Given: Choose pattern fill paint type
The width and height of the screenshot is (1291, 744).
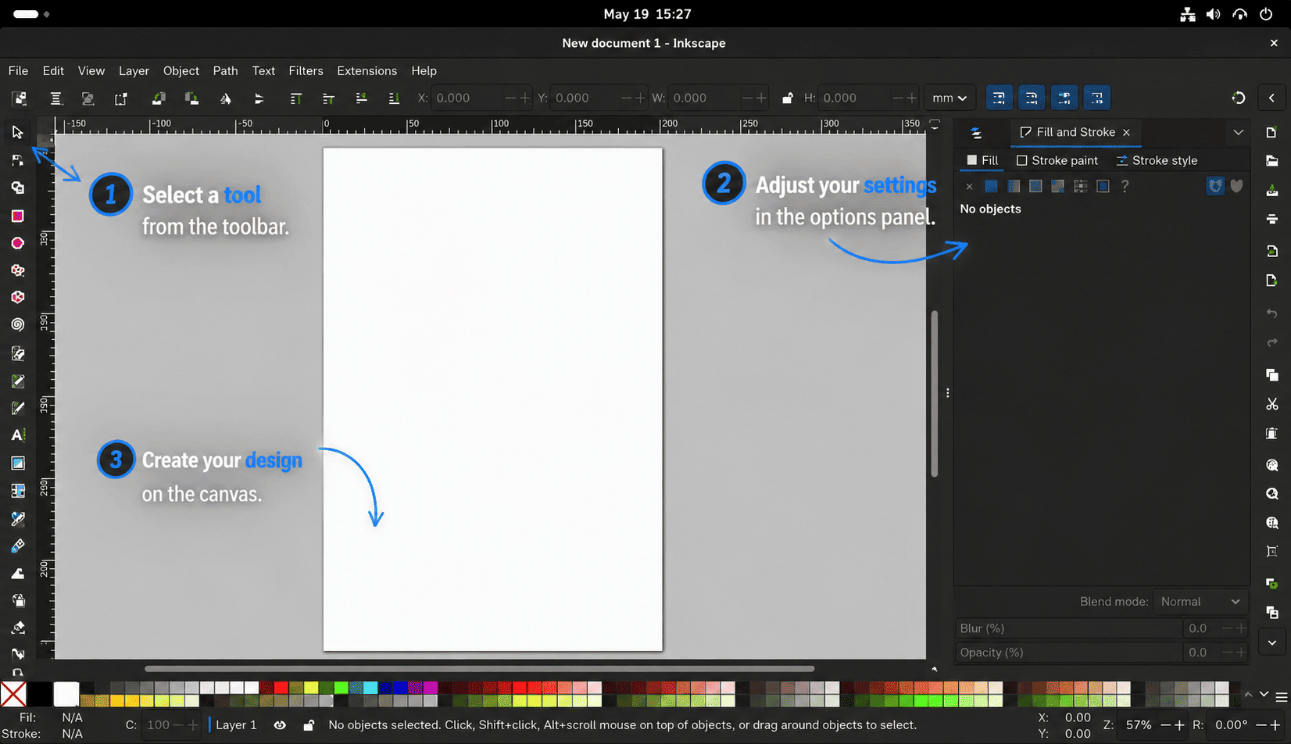Looking at the screenshot, I should click(1081, 186).
